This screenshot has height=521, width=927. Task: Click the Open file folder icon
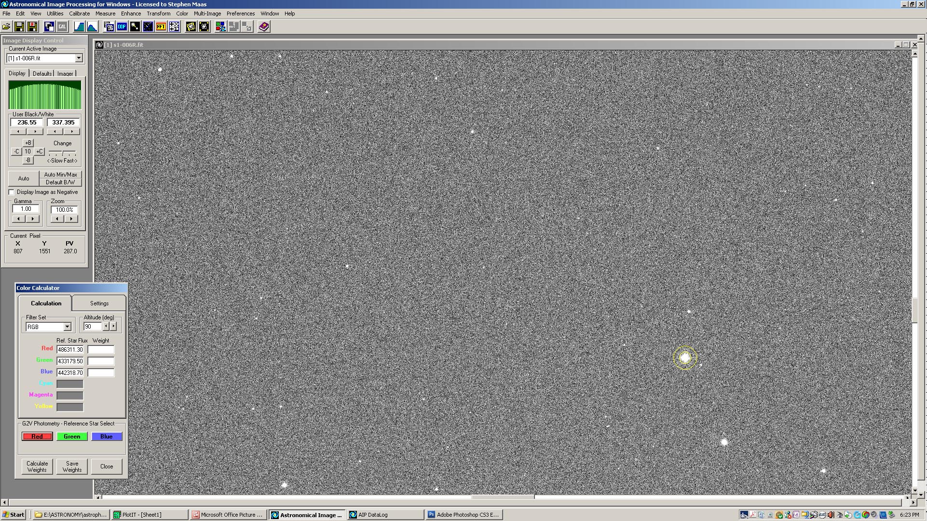[x=6, y=27]
